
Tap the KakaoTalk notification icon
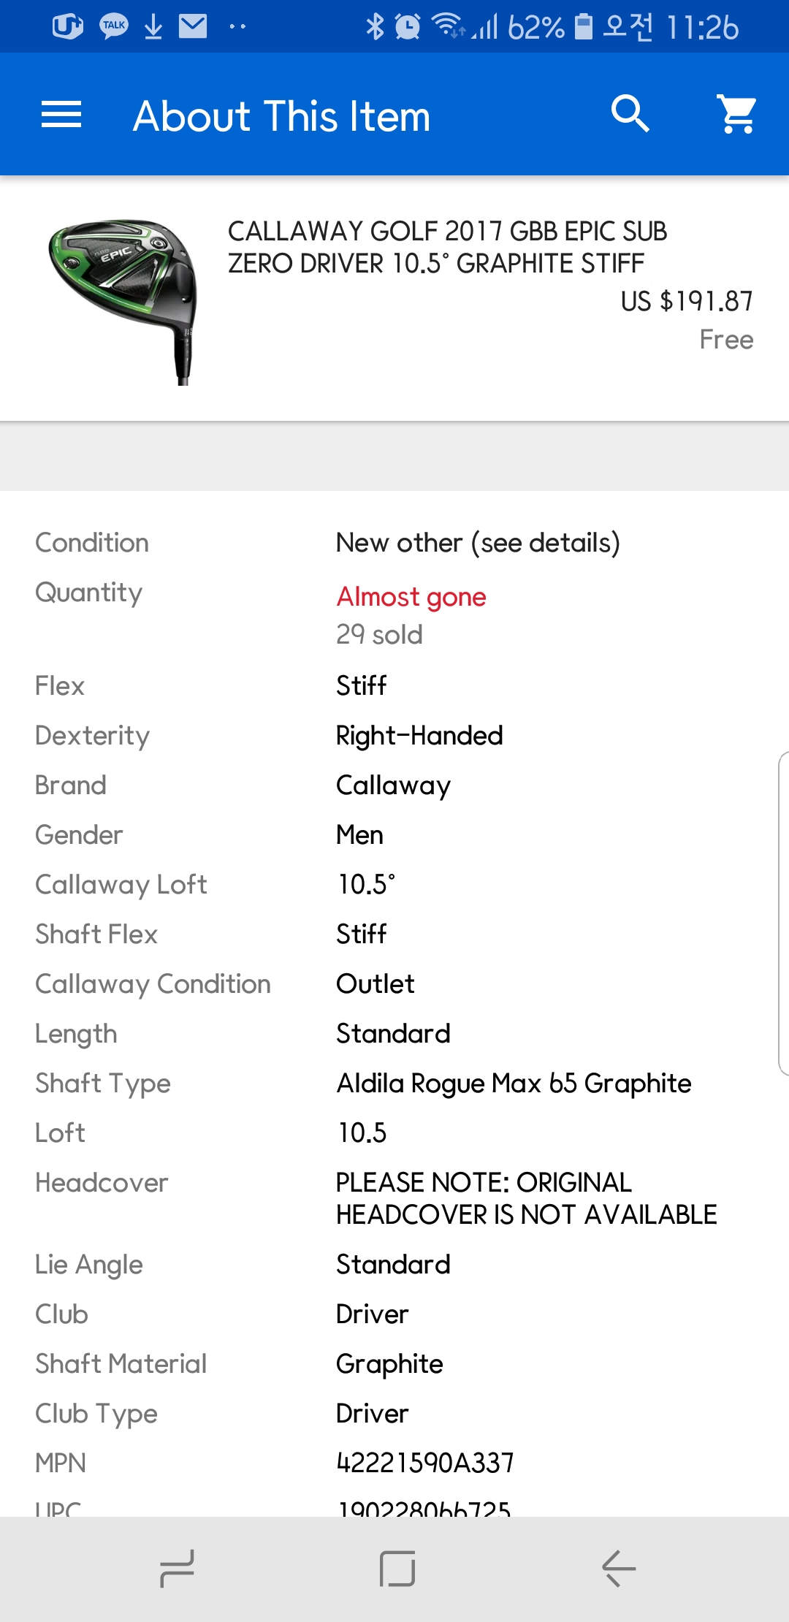tap(114, 27)
